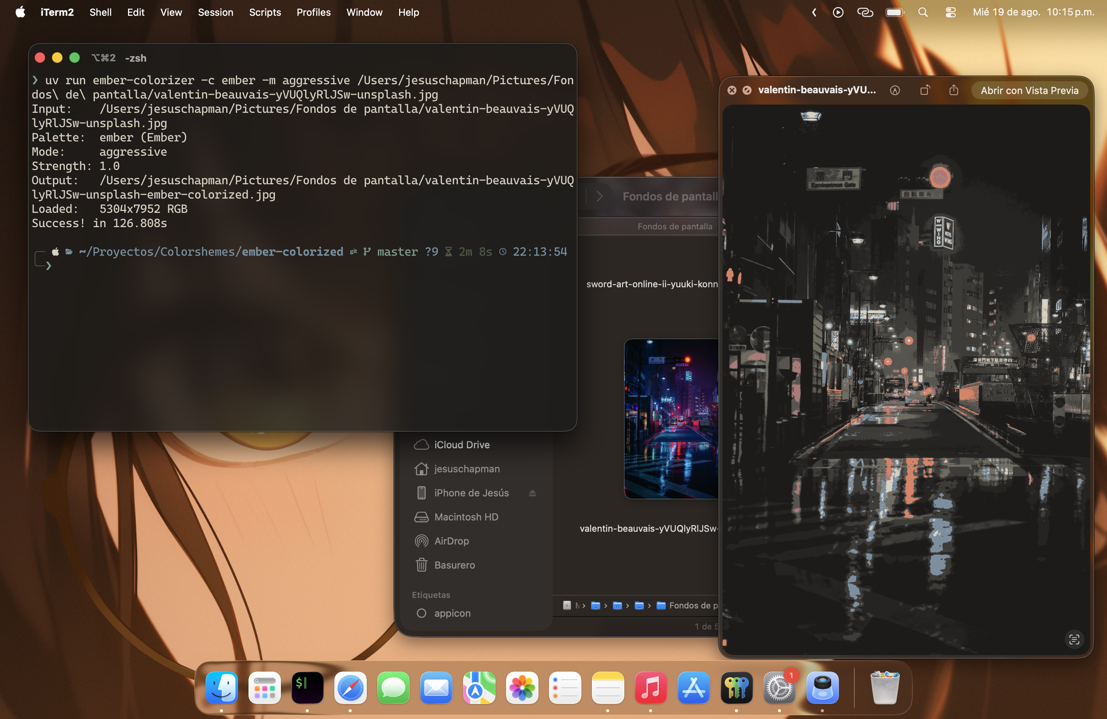Click the Now Playing menu bar icon
Image resolution: width=1107 pixels, height=719 pixels.
838,12
